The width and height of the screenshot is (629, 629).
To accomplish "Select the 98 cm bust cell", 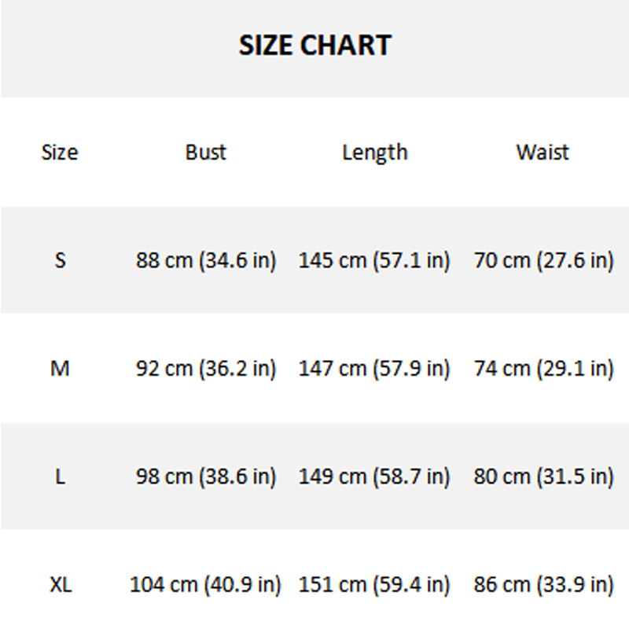I will pyautogui.click(x=206, y=476).
